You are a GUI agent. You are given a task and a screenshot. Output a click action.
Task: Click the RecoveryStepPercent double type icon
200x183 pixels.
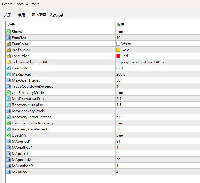(x=8, y=129)
